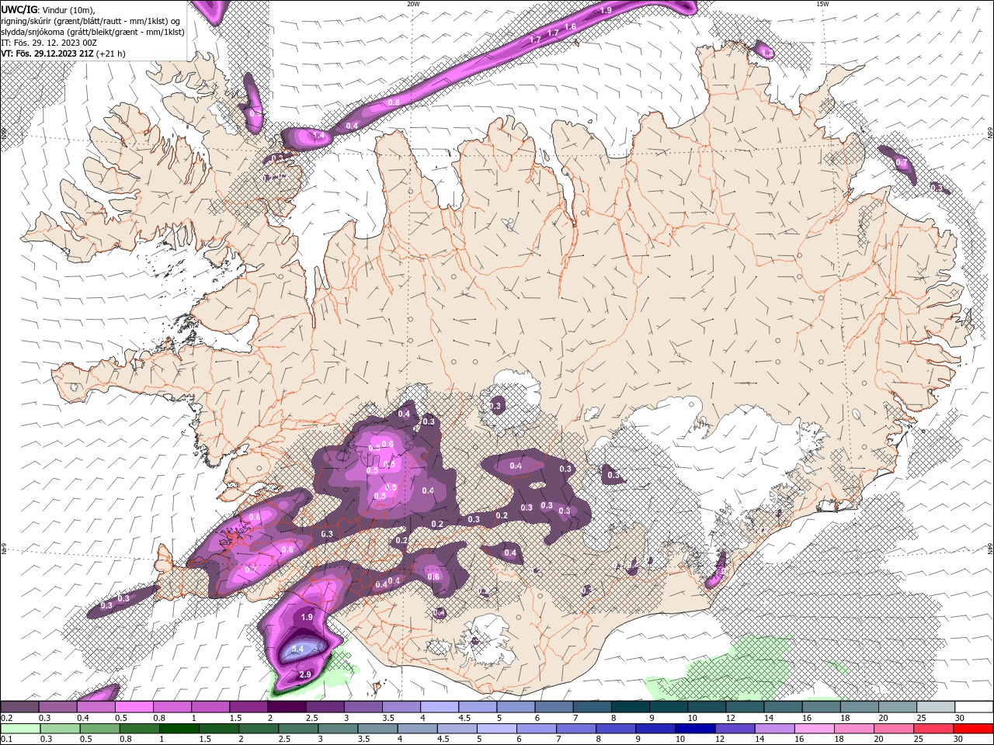
Task: Select the red swatch labeled 25, lower legend row
Action: [x=933, y=729]
